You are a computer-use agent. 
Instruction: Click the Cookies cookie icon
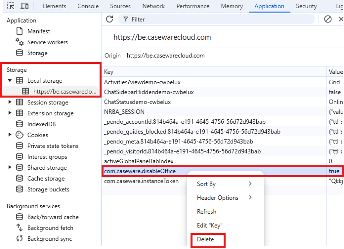[x=19, y=135]
